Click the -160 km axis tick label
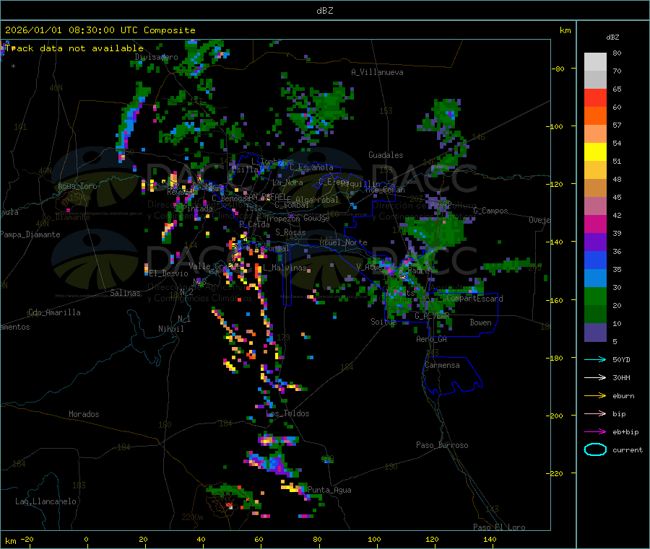650x549 pixels. coord(556,300)
